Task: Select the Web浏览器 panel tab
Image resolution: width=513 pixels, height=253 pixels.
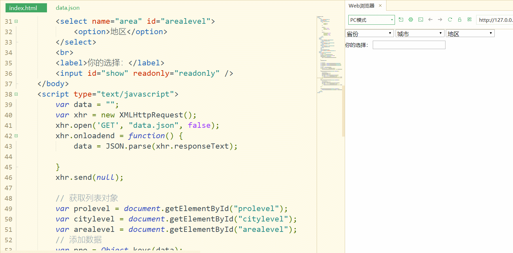Action: pyautogui.click(x=361, y=6)
